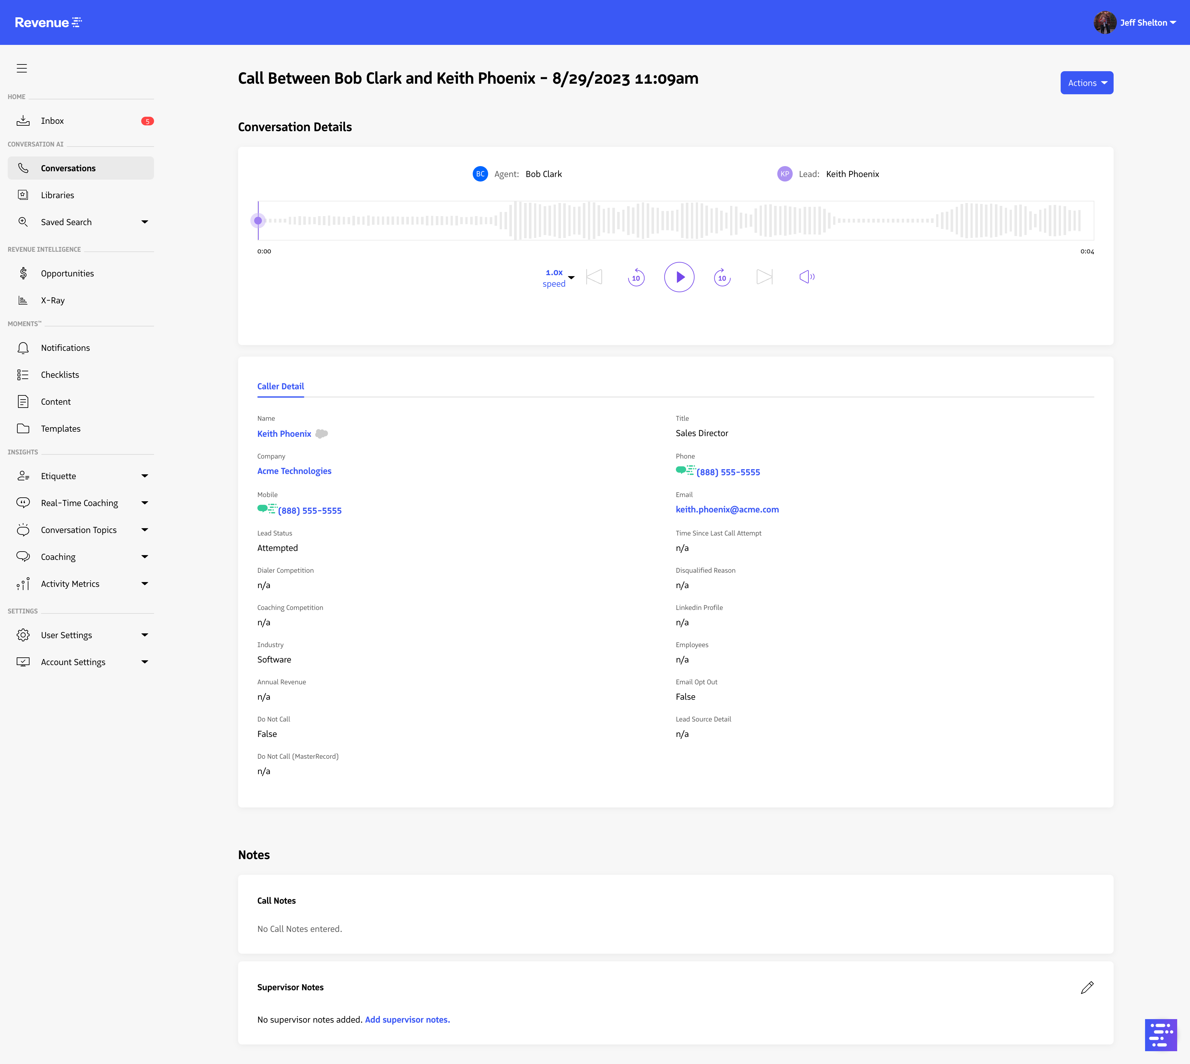The width and height of the screenshot is (1190, 1064).
Task: Open the playback speed dropdown
Action: pyautogui.click(x=558, y=278)
